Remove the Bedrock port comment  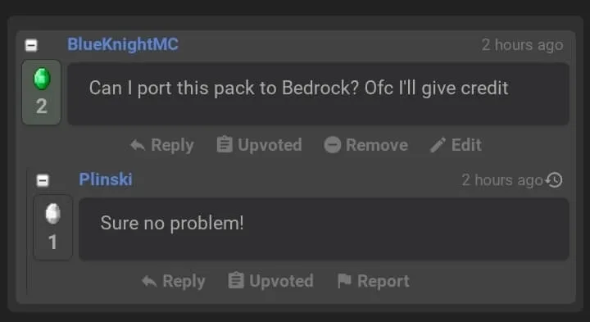(x=365, y=145)
